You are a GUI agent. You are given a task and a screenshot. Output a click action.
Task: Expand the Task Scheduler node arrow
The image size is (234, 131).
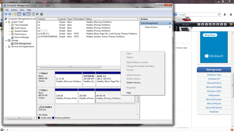[x=9, y=25]
